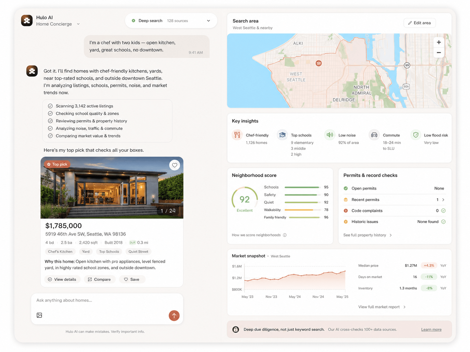Click the Learn more link
The height and width of the screenshot is (352, 470).
[x=431, y=330]
